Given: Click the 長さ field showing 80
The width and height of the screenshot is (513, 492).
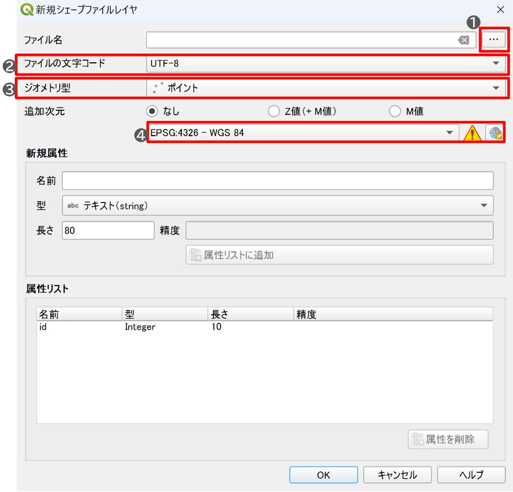Looking at the screenshot, I should click(x=108, y=230).
